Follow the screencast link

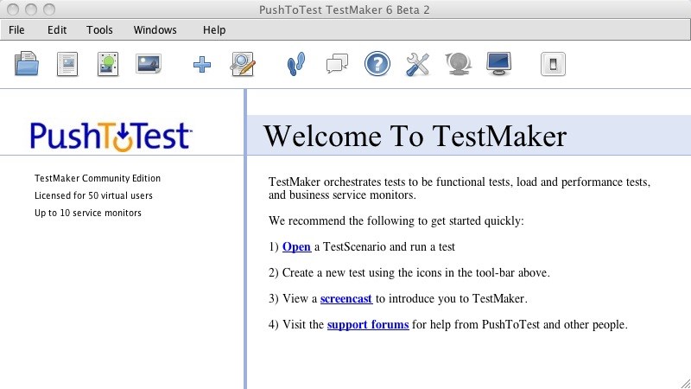click(x=346, y=298)
